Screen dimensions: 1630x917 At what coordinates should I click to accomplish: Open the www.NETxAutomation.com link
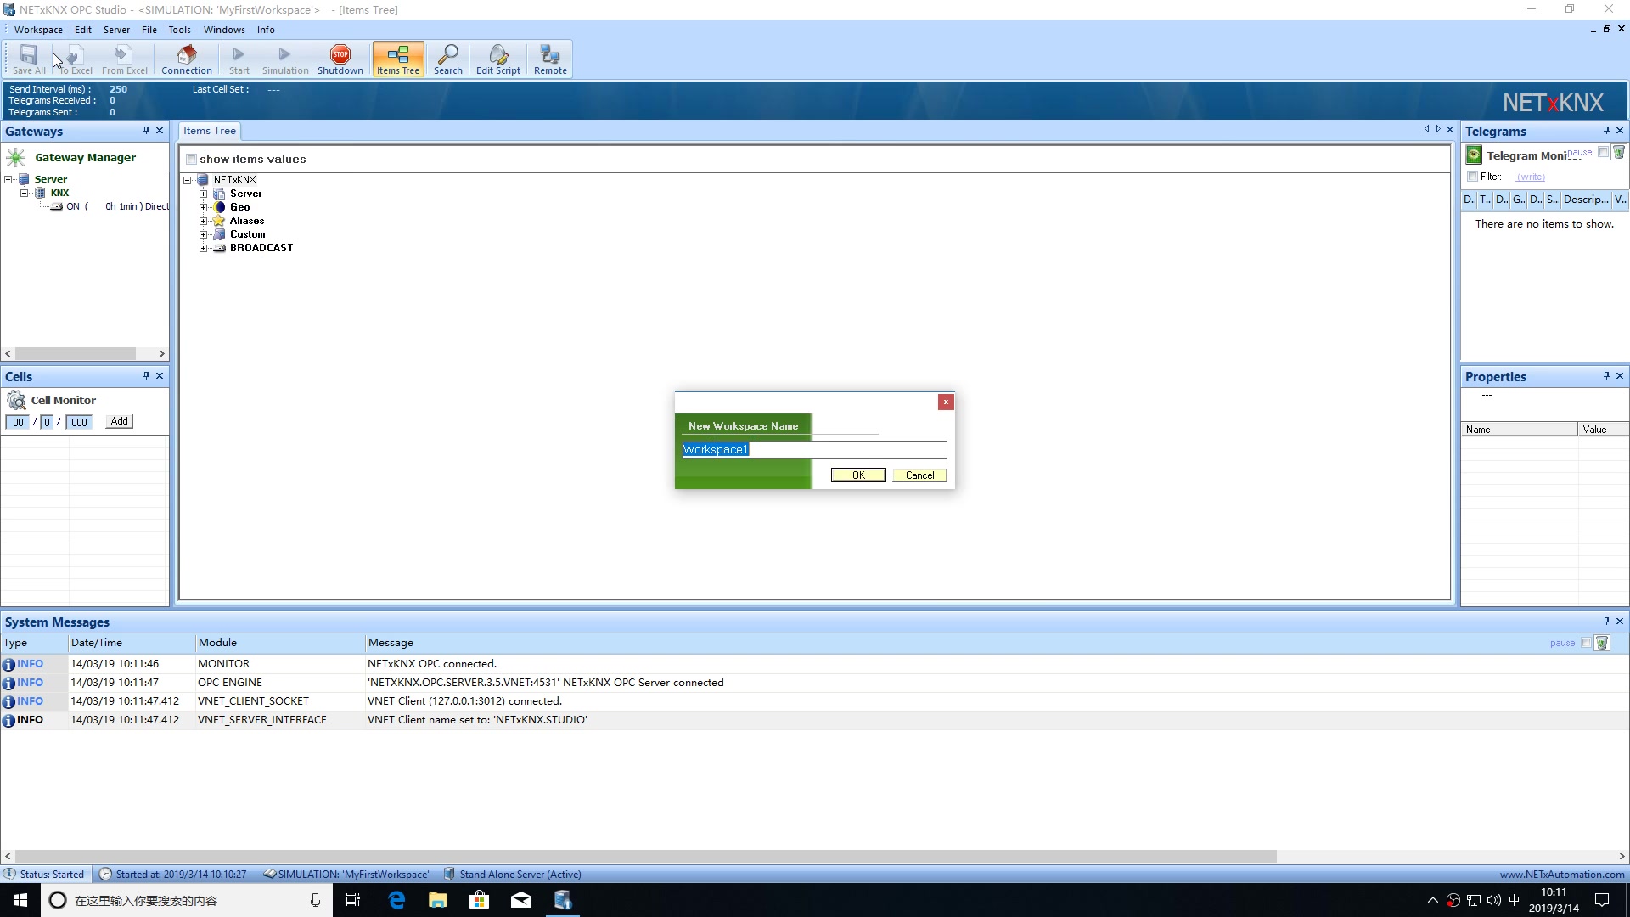click(x=1562, y=875)
